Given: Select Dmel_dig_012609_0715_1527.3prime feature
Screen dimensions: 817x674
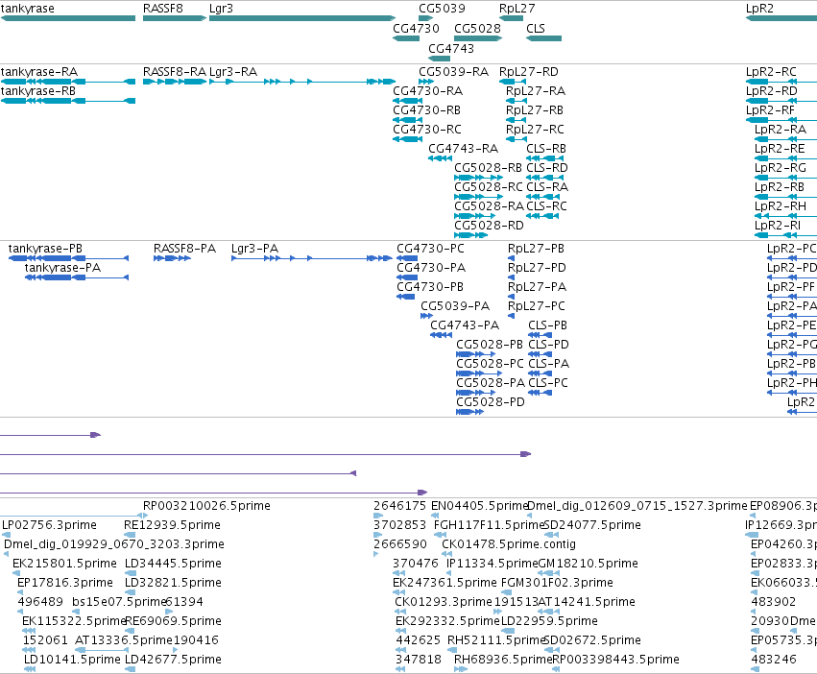Looking at the screenshot, I should (x=637, y=506).
